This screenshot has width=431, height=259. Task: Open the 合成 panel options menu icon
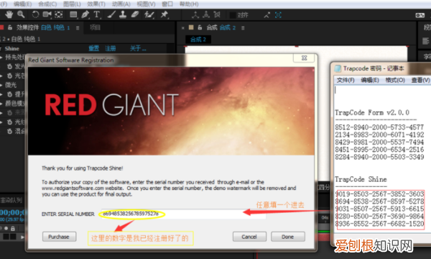click(x=243, y=28)
